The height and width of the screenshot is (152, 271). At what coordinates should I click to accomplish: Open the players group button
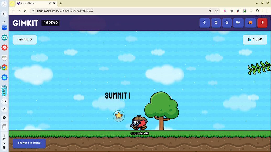238,23
